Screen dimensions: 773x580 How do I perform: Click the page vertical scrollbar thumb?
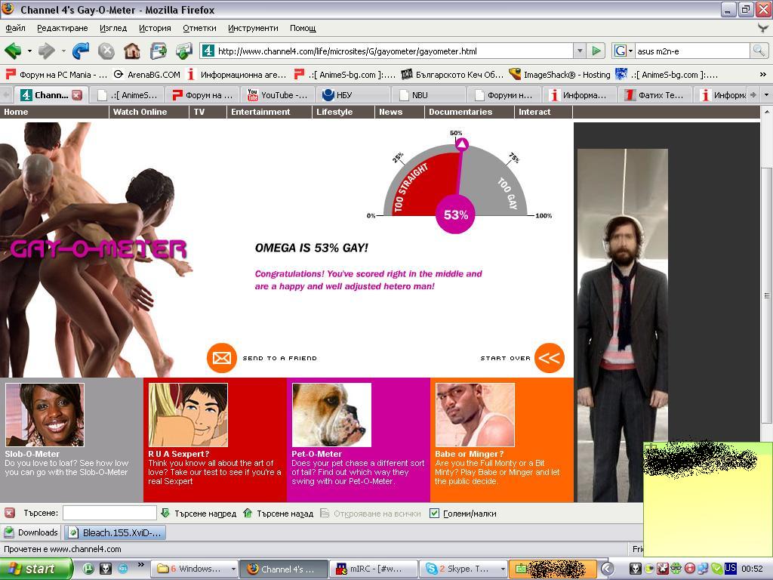(x=767, y=296)
